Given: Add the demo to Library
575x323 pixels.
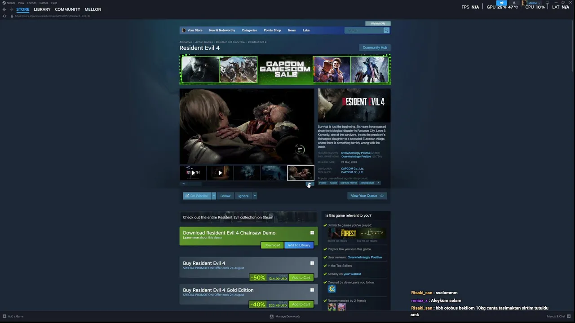Looking at the screenshot, I should tap(299, 245).
